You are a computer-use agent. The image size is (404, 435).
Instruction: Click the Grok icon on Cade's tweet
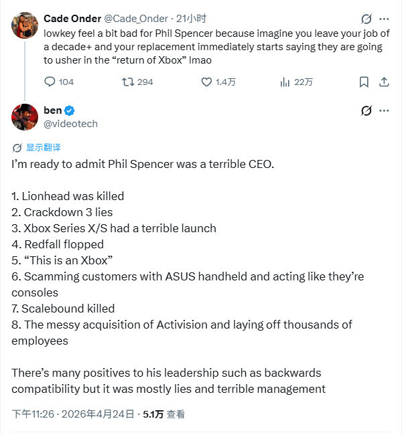click(x=366, y=18)
